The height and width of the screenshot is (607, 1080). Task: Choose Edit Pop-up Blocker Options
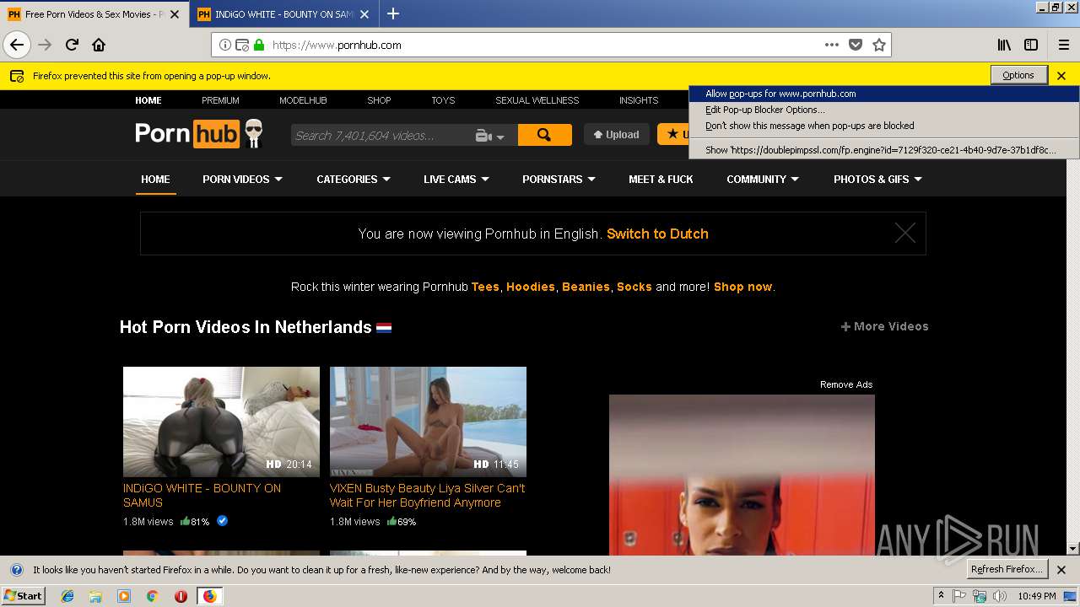click(884, 110)
